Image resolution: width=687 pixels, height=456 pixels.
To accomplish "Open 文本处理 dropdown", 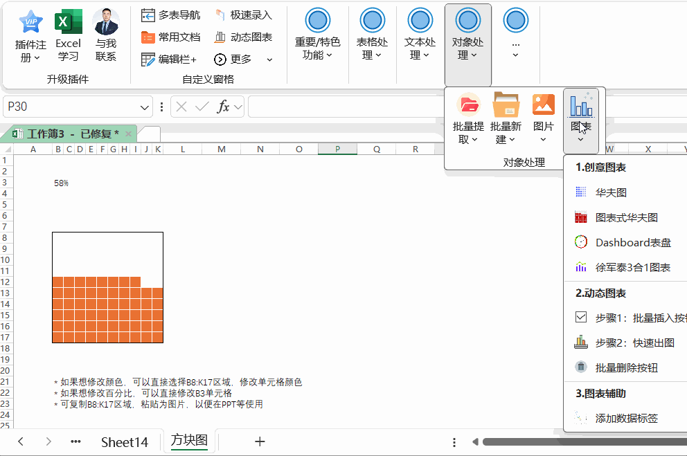I will pyautogui.click(x=420, y=35).
